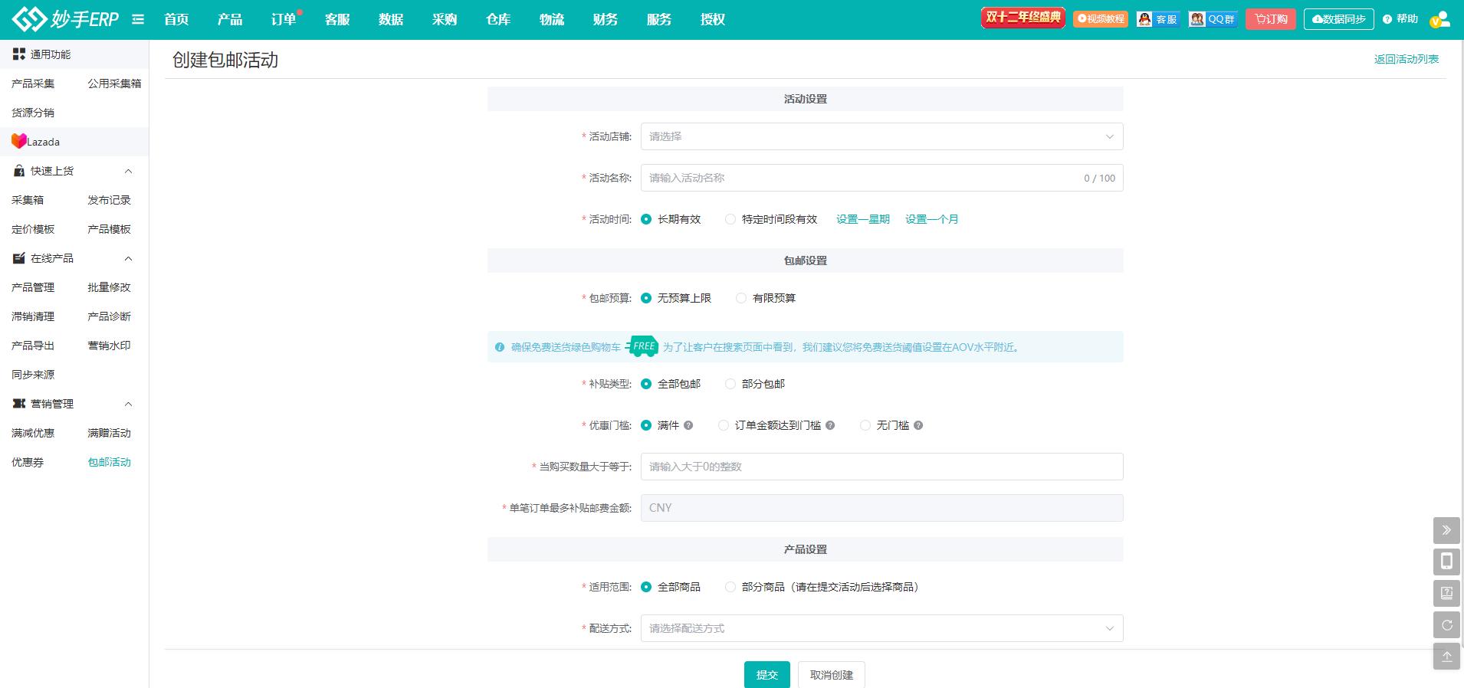The image size is (1464, 688).
Task: Choose 有限预算 radio button
Action: click(x=741, y=298)
